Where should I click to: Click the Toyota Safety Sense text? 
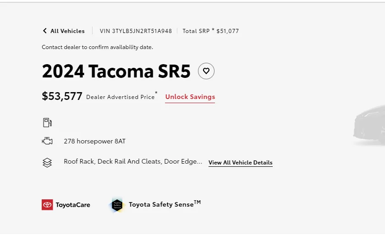[161, 204]
